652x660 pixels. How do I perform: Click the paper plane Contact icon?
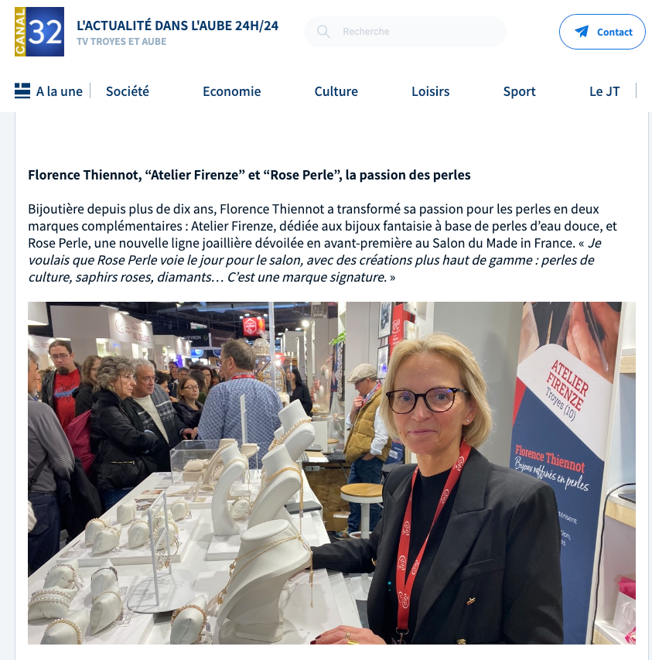[x=582, y=32]
